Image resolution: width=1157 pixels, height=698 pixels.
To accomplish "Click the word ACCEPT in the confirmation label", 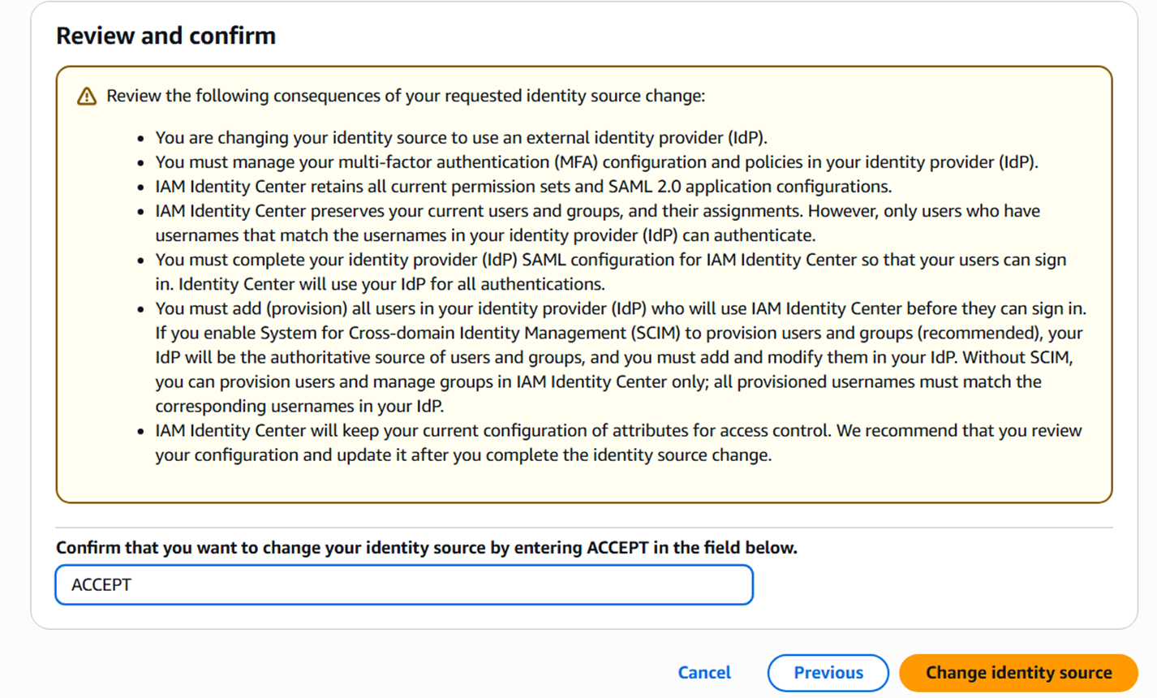I will [x=617, y=548].
